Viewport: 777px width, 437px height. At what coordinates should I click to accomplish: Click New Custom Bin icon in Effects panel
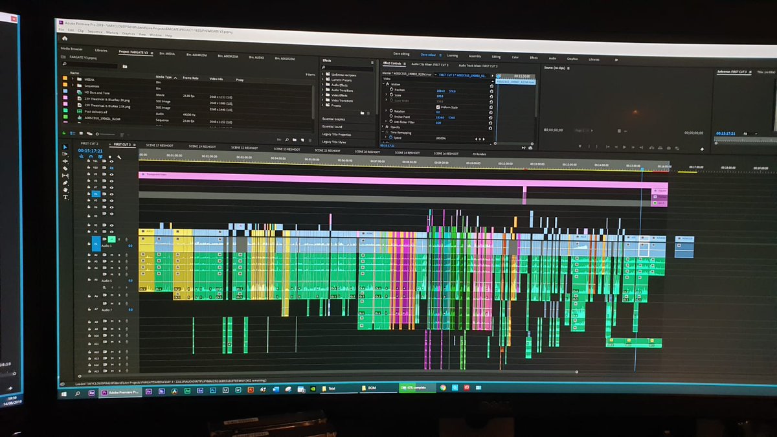pos(362,113)
